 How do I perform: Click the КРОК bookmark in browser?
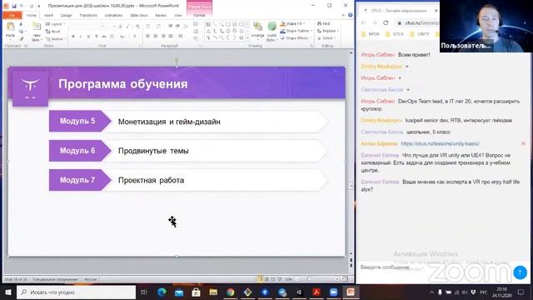pos(371,34)
